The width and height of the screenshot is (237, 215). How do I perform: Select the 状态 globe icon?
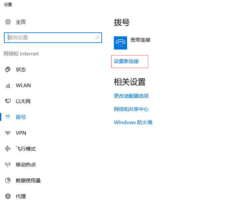pos(8,70)
